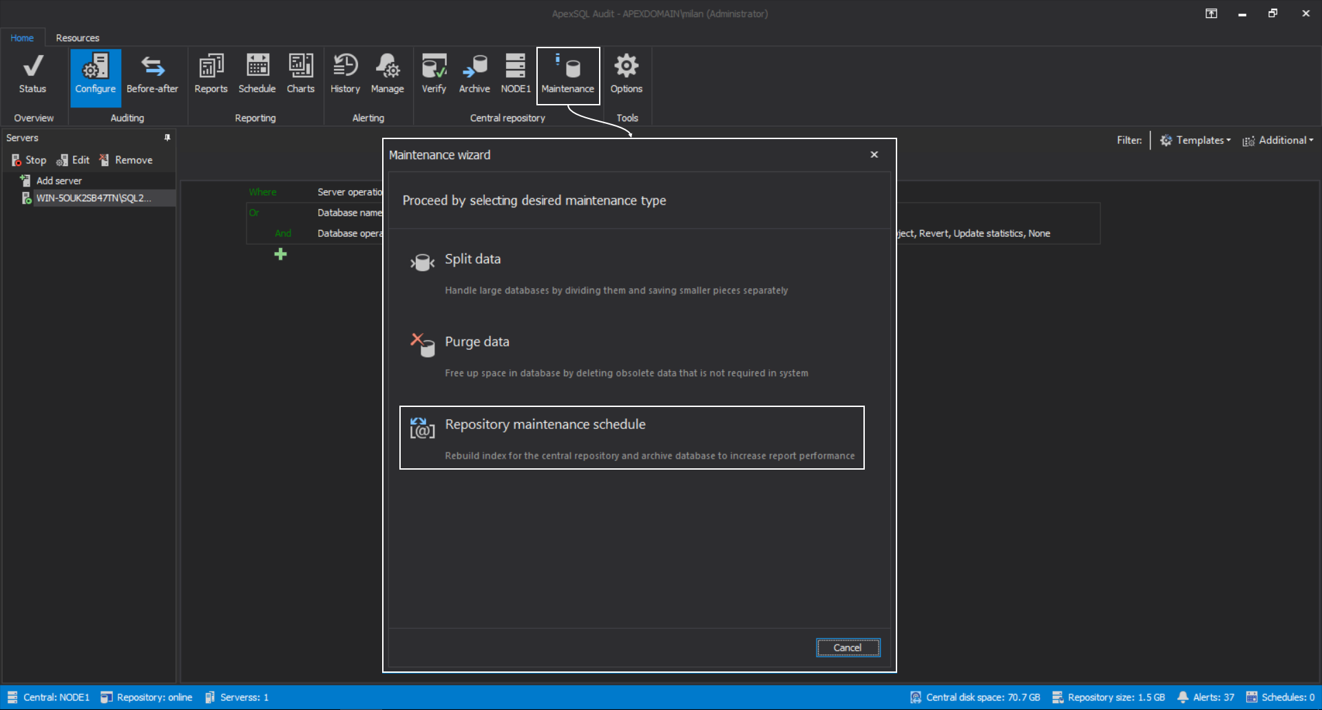Screen dimensions: 1322x710
Task: Close the Maintenance wizard dialog
Action: click(x=874, y=154)
